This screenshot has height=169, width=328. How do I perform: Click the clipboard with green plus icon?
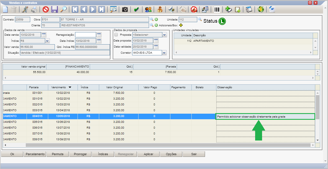click(237, 9)
